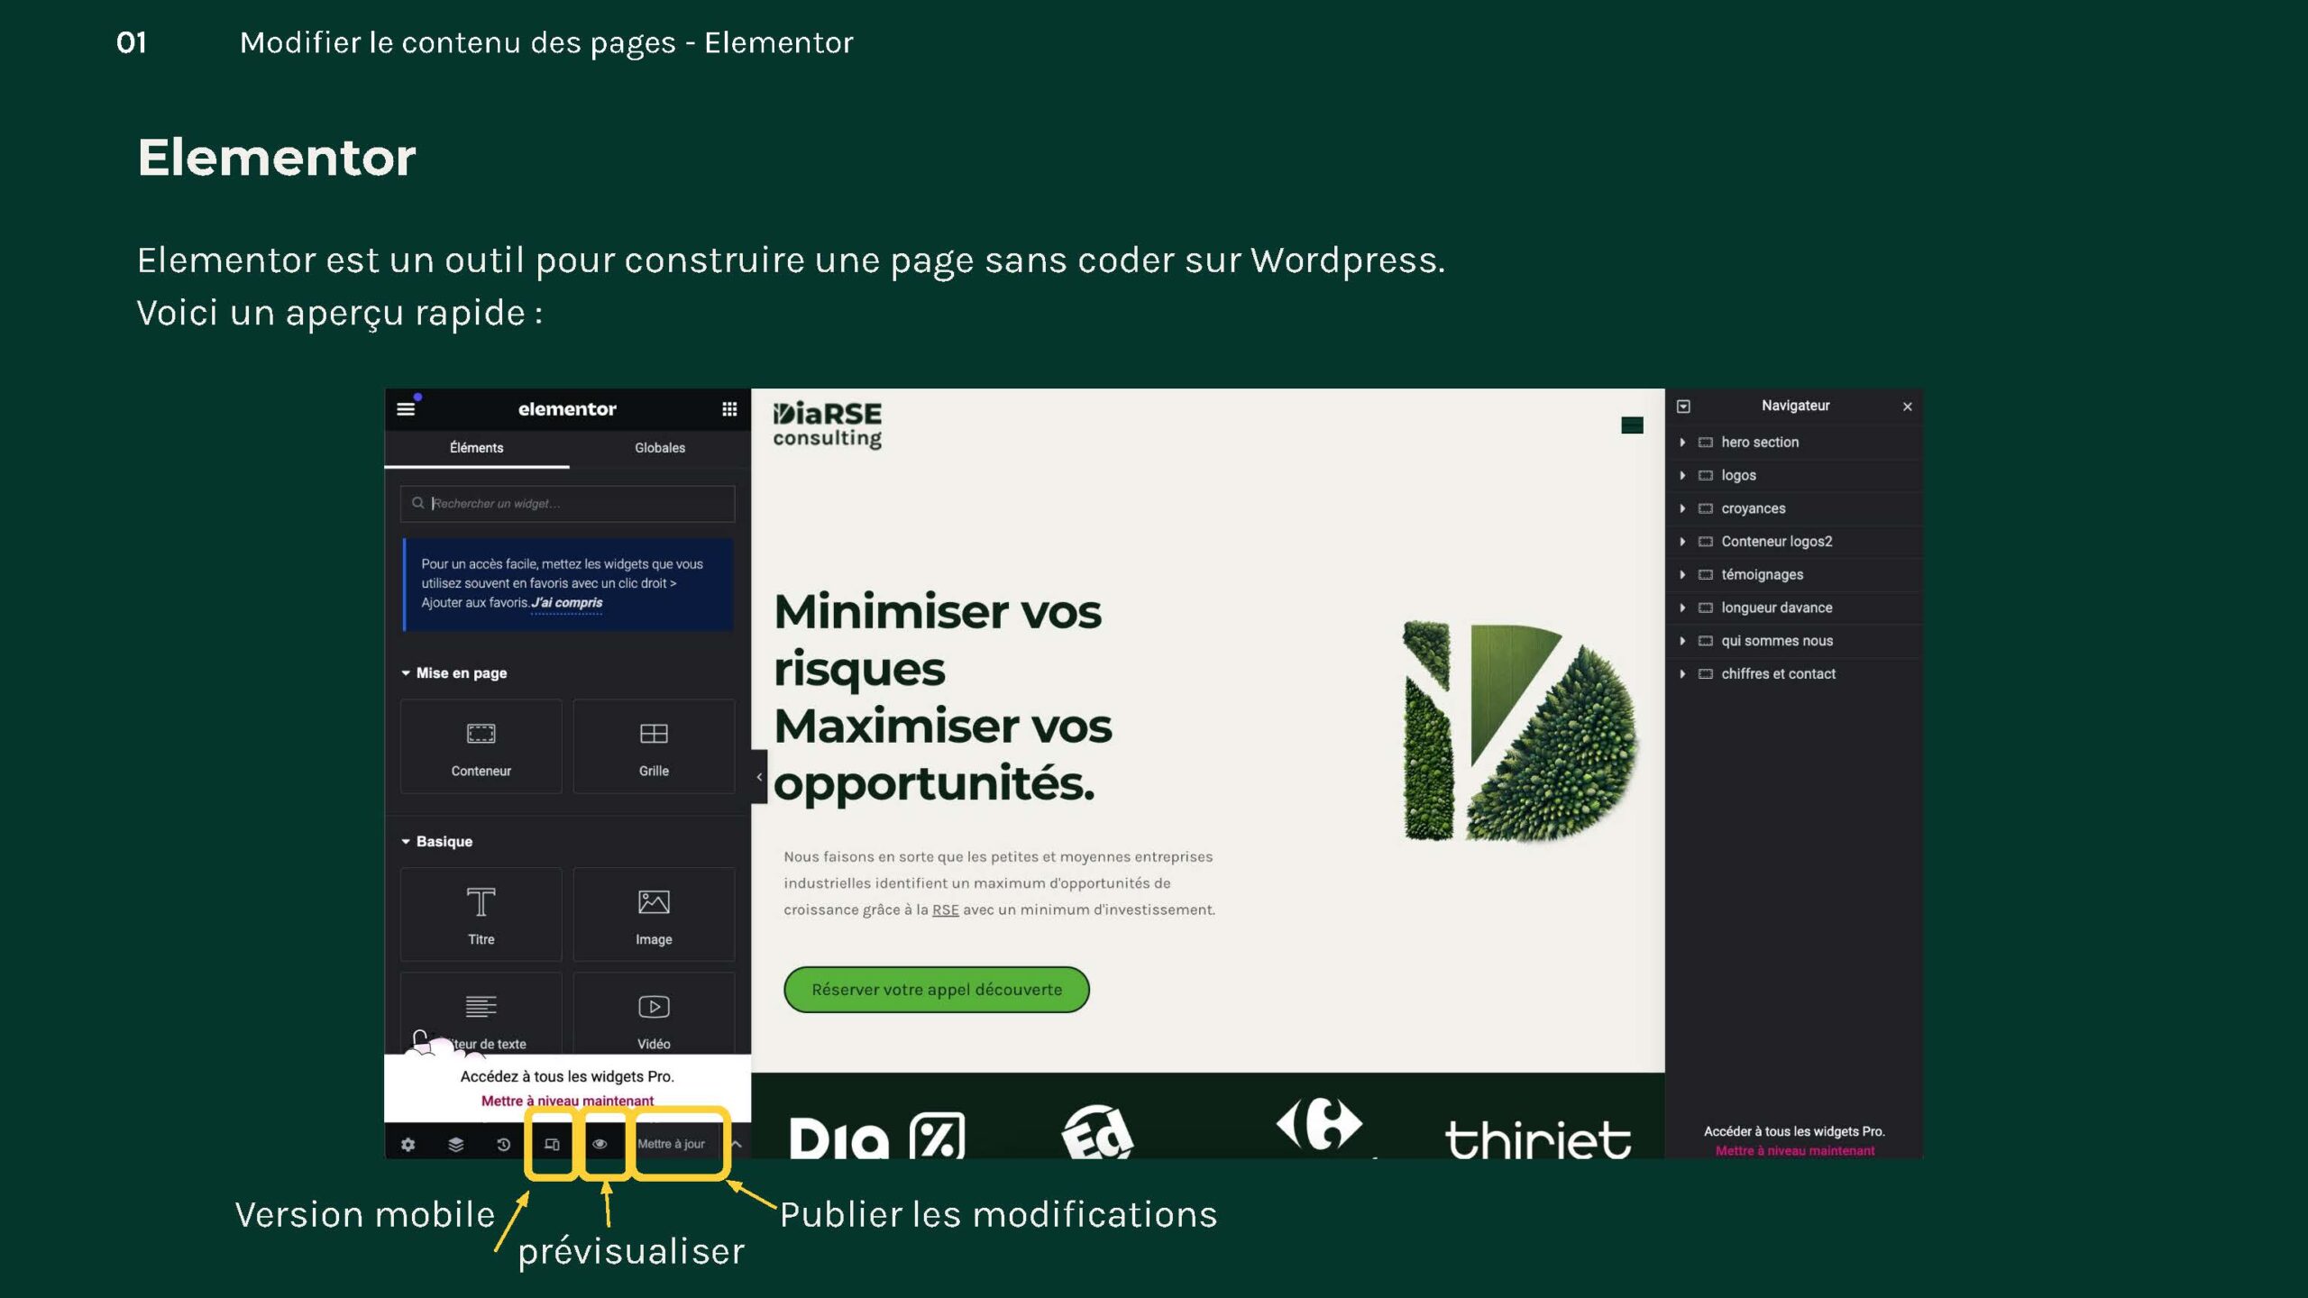Click the DiaRSE consulting logo
Screen dimensions: 2308x1298
[x=827, y=425]
